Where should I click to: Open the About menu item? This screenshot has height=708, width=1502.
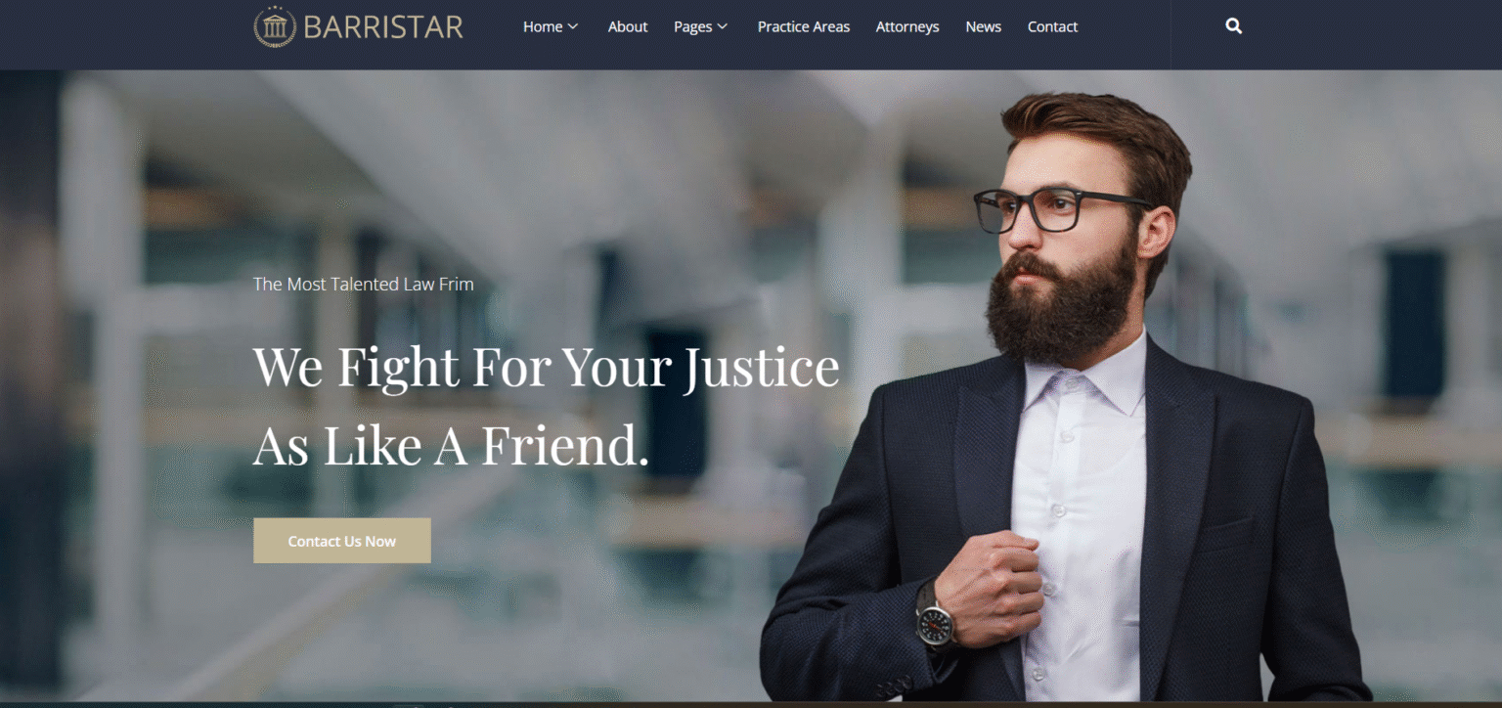pos(628,26)
